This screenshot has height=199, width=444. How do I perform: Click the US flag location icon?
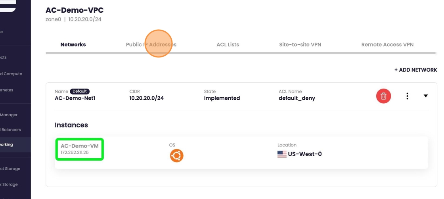point(282,154)
